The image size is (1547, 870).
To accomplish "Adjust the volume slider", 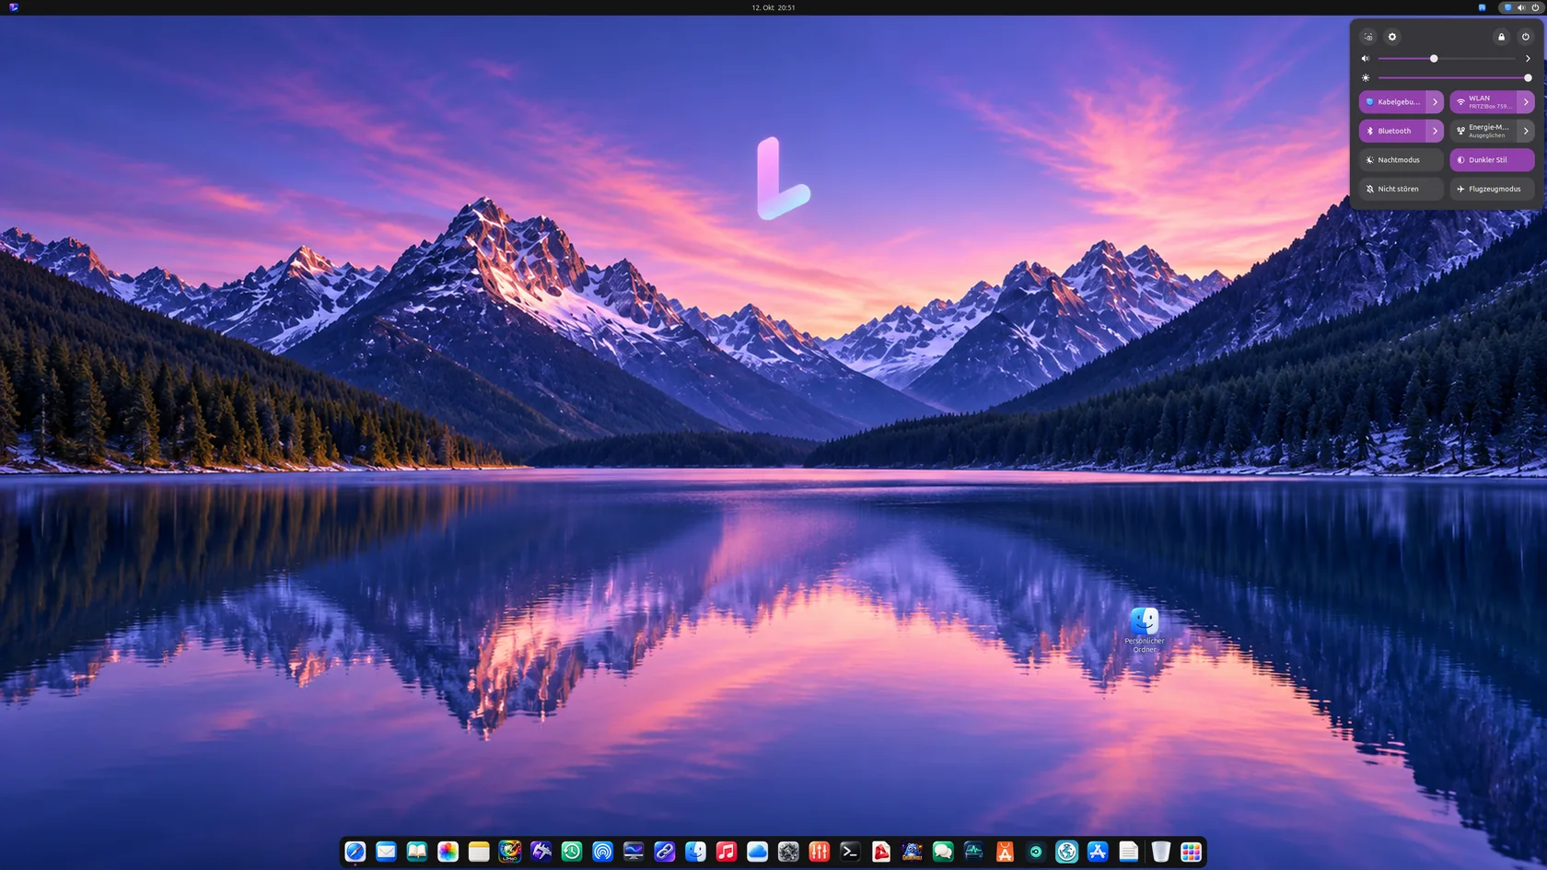I will point(1447,59).
